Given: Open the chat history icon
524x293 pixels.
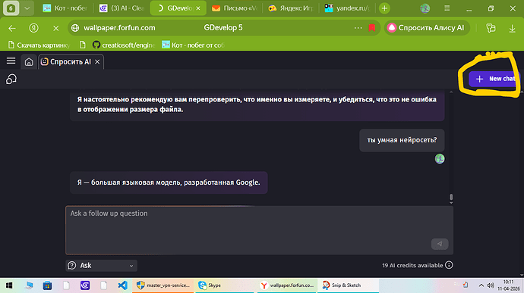Looking at the screenshot, I should [x=11, y=79].
